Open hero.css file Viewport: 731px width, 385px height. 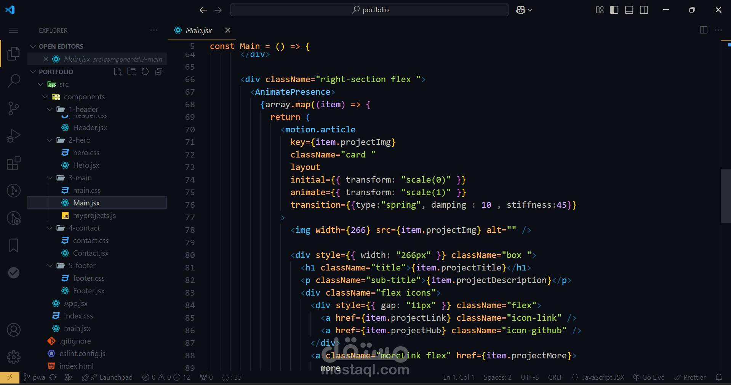pos(86,153)
